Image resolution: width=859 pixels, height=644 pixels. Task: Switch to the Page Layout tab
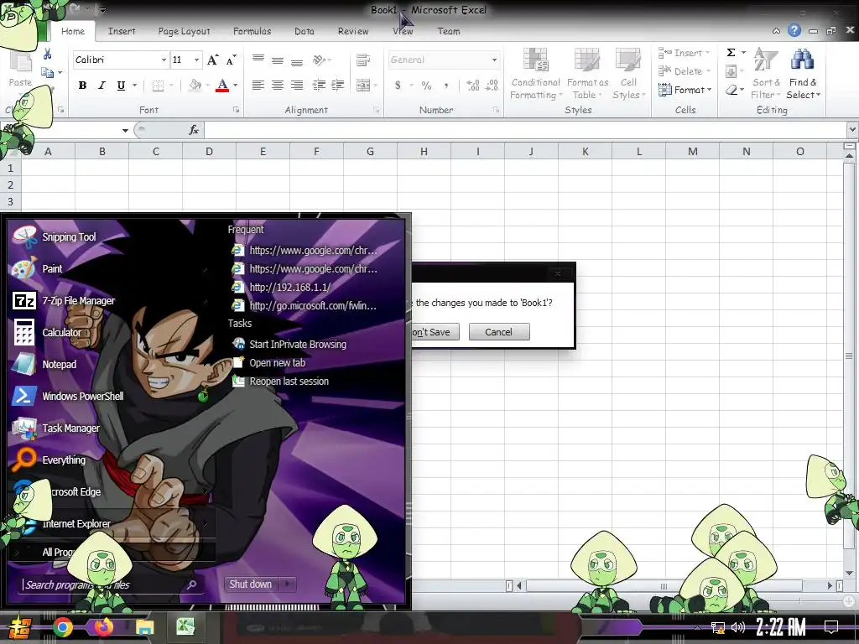click(184, 31)
